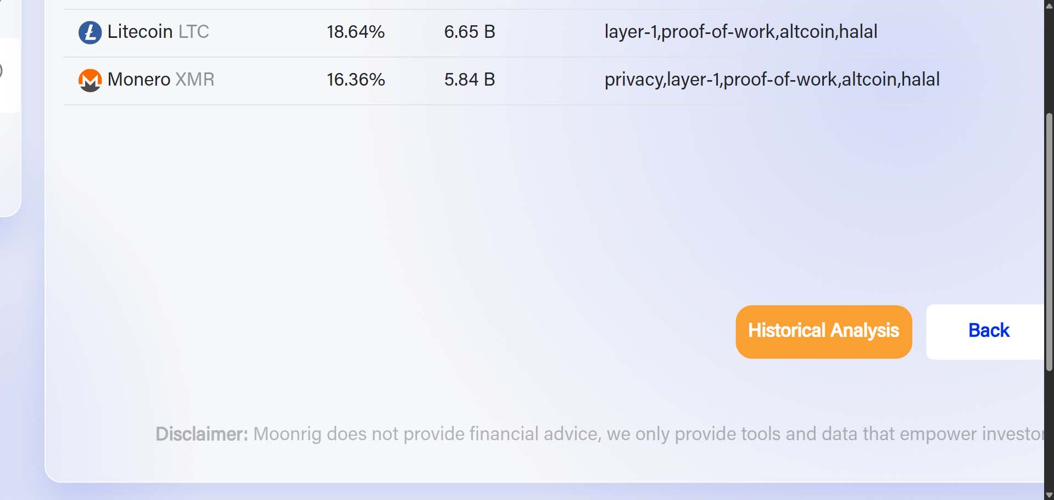This screenshot has width=1054, height=500.
Task: Click the vertical scrollbar thumb
Action: [1049, 241]
